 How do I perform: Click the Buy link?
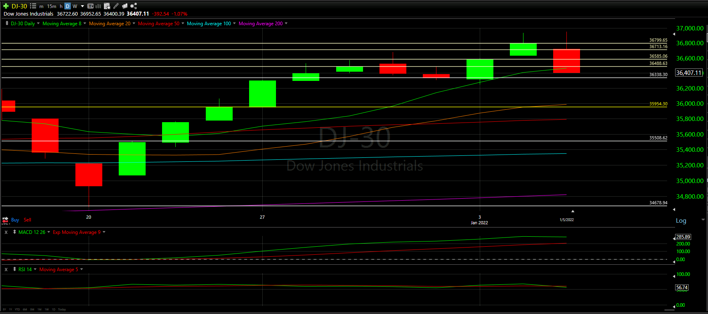[x=15, y=220]
